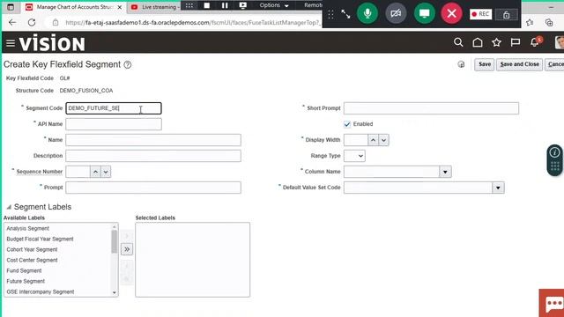The image size is (564, 317).
Task: Increase the Display Width value
Action: (373, 140)
